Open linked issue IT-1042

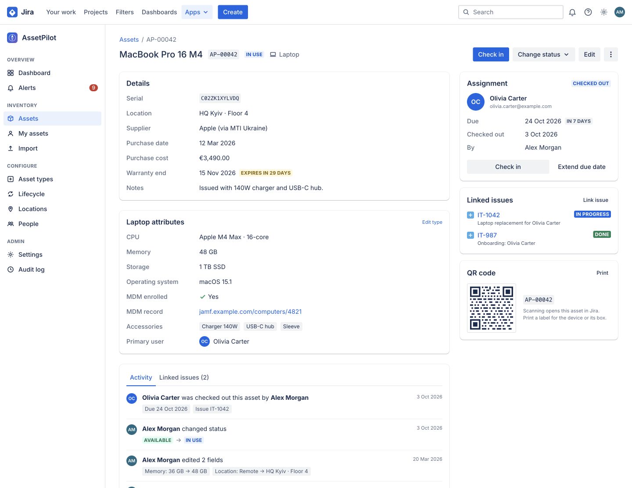(488, 215)
